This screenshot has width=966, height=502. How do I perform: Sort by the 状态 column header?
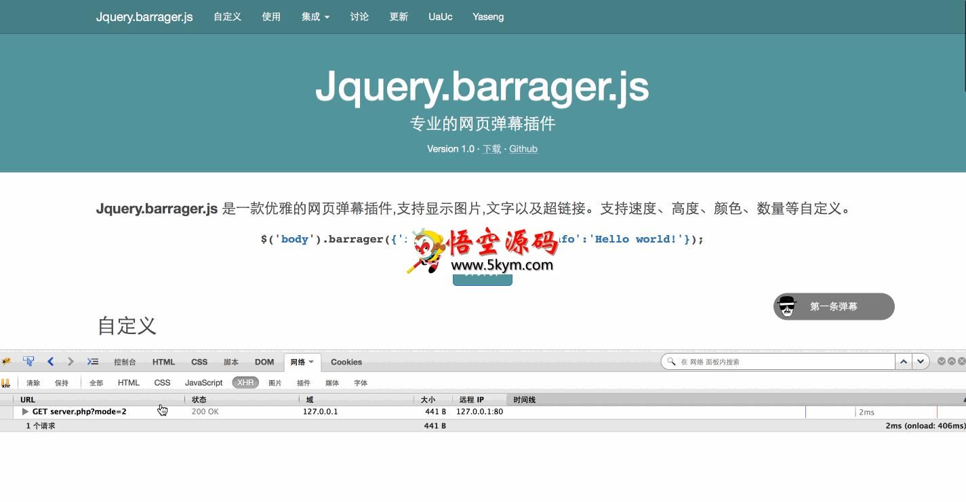243,400
